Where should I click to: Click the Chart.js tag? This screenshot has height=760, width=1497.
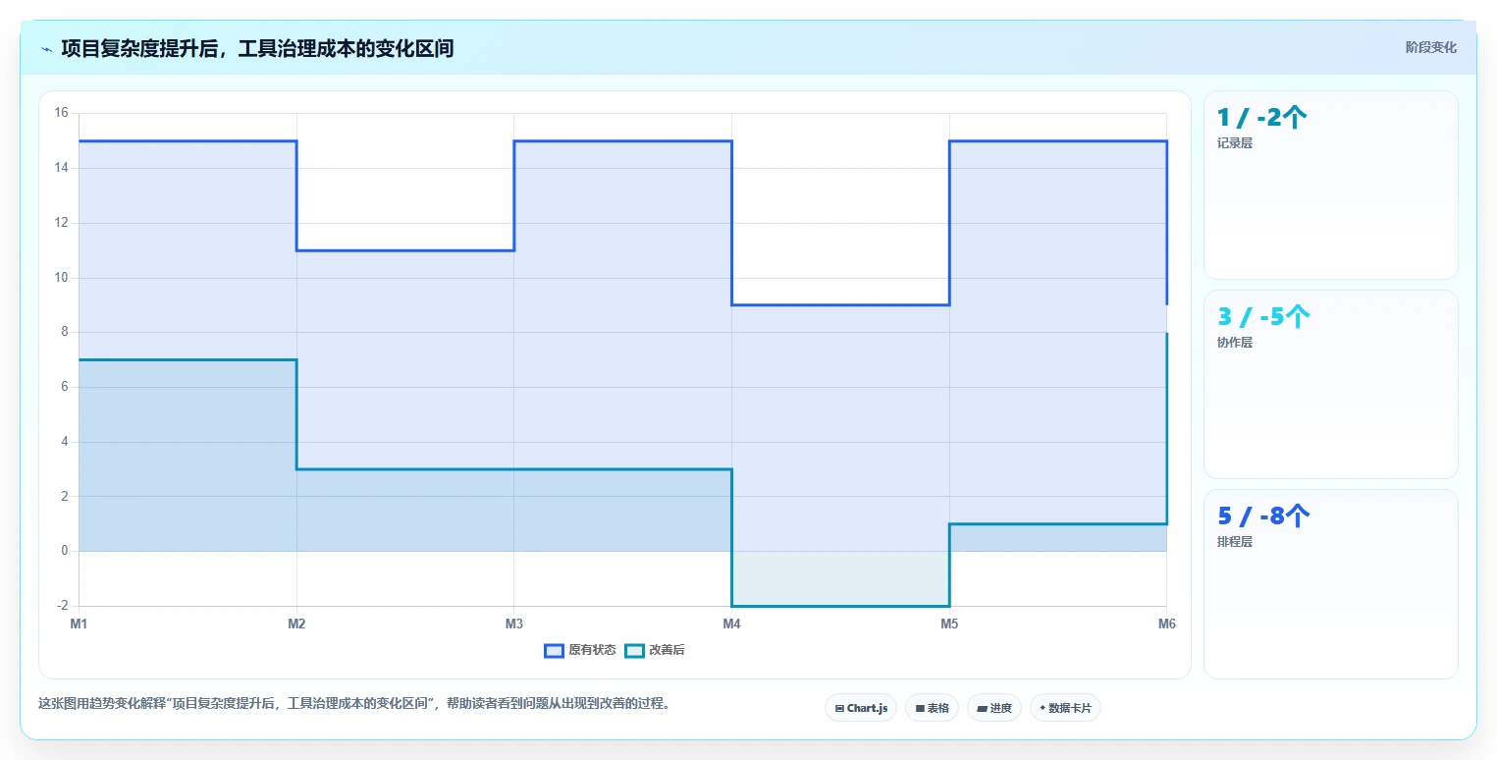[861, 708]
